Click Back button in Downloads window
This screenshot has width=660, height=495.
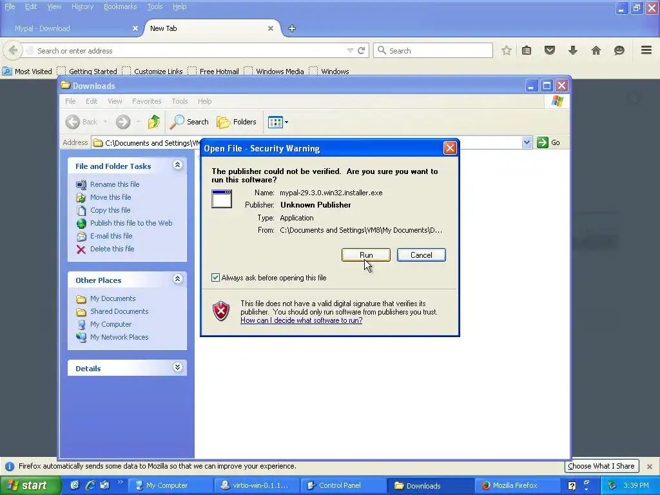click(82, 122)
